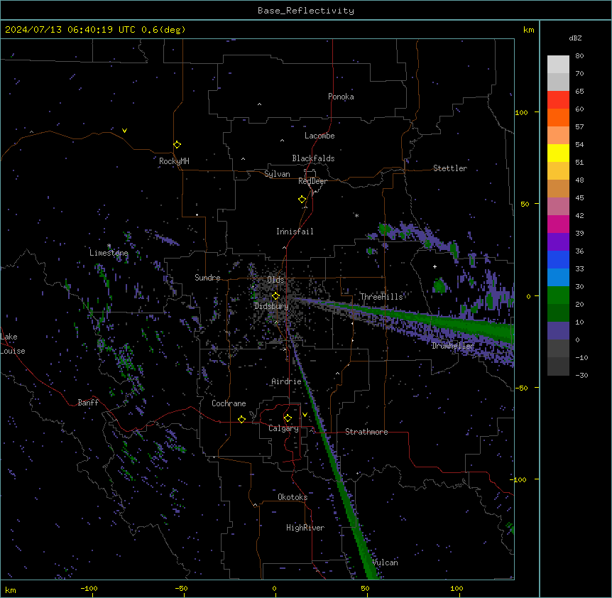Click the Sundre town label

tap(207, 278)
